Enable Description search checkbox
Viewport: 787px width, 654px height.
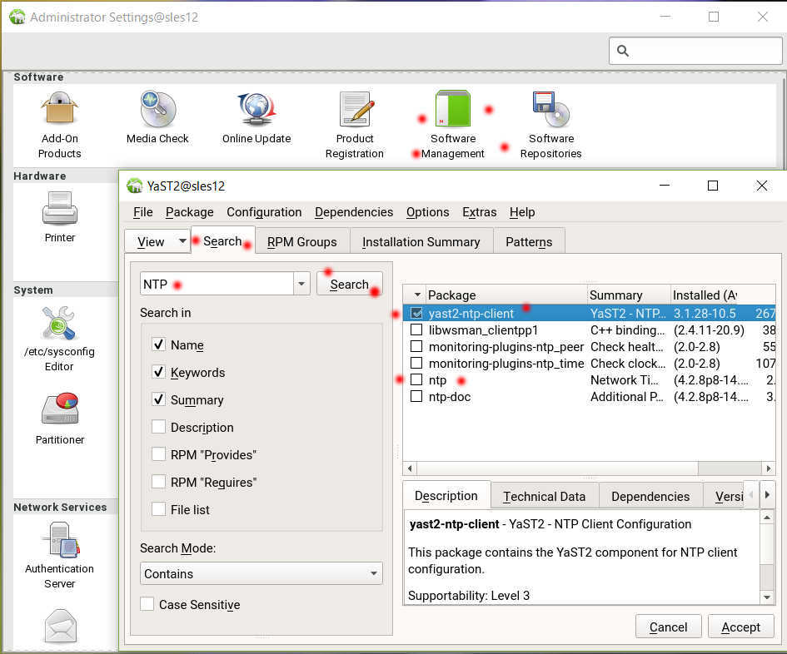click(158, 427)
